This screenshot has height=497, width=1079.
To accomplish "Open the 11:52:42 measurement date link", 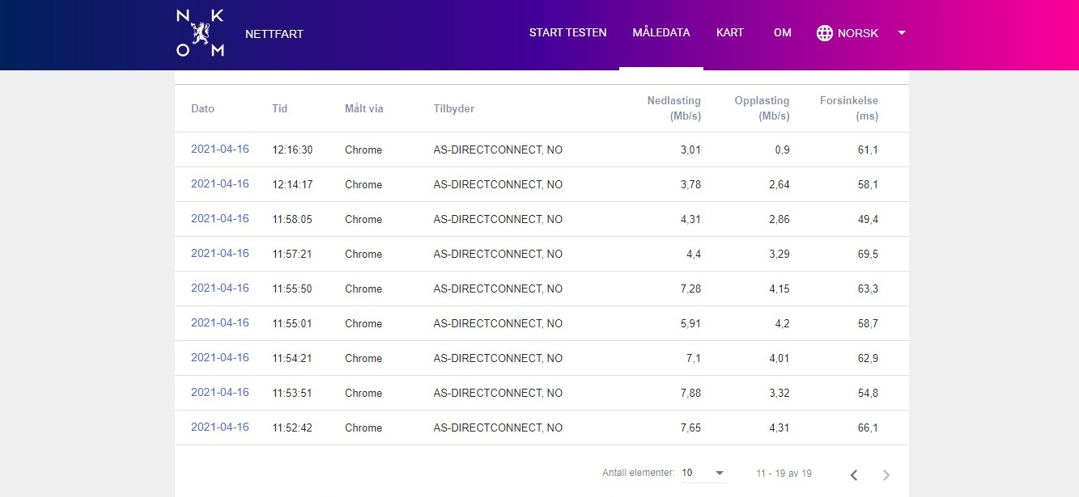I will tap(220, 428).
